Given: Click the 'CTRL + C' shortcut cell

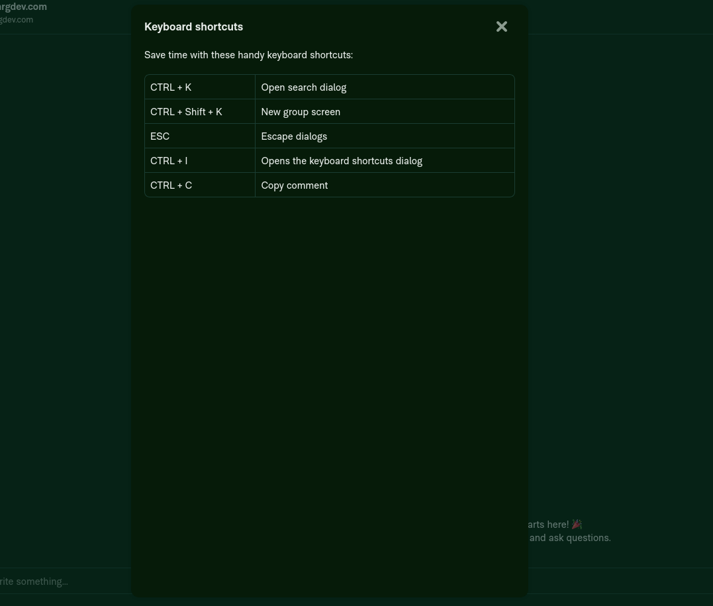Looking at the screenshot, I should pyautogui.click(x=200, y=185).
